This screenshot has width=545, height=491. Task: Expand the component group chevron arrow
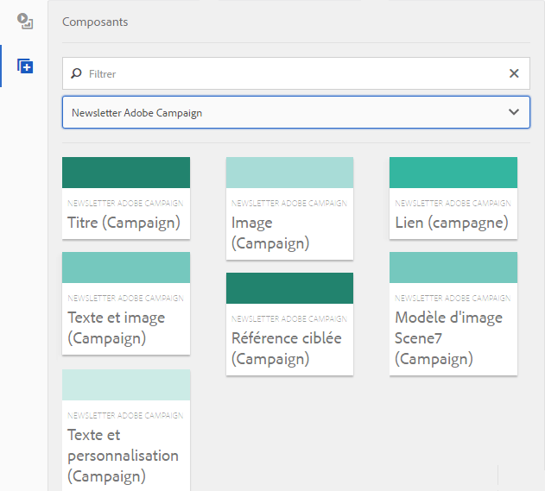point(514,112)
